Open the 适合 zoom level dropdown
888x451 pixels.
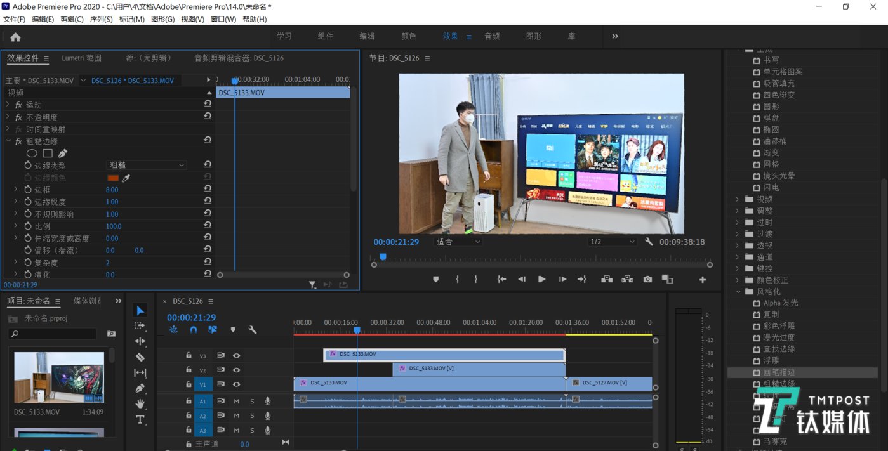click(x=458, y=242)
